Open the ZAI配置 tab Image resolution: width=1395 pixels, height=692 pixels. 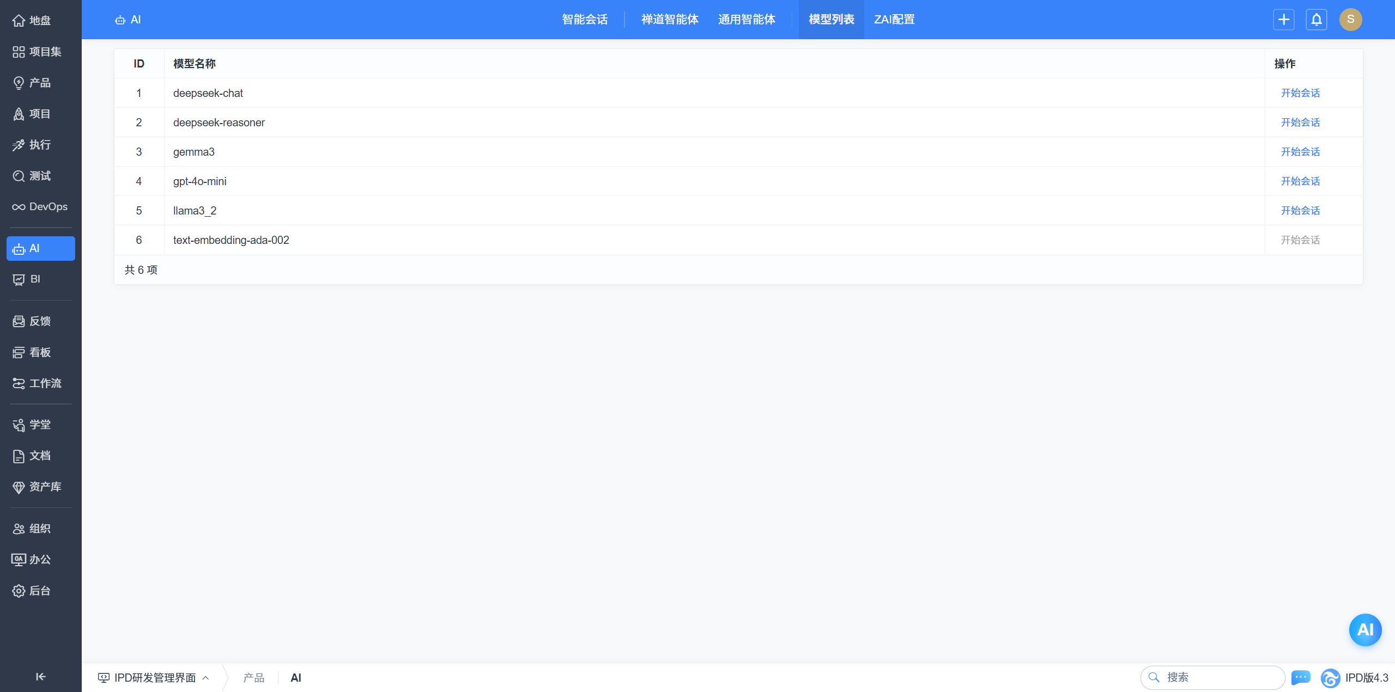(894, 20)
